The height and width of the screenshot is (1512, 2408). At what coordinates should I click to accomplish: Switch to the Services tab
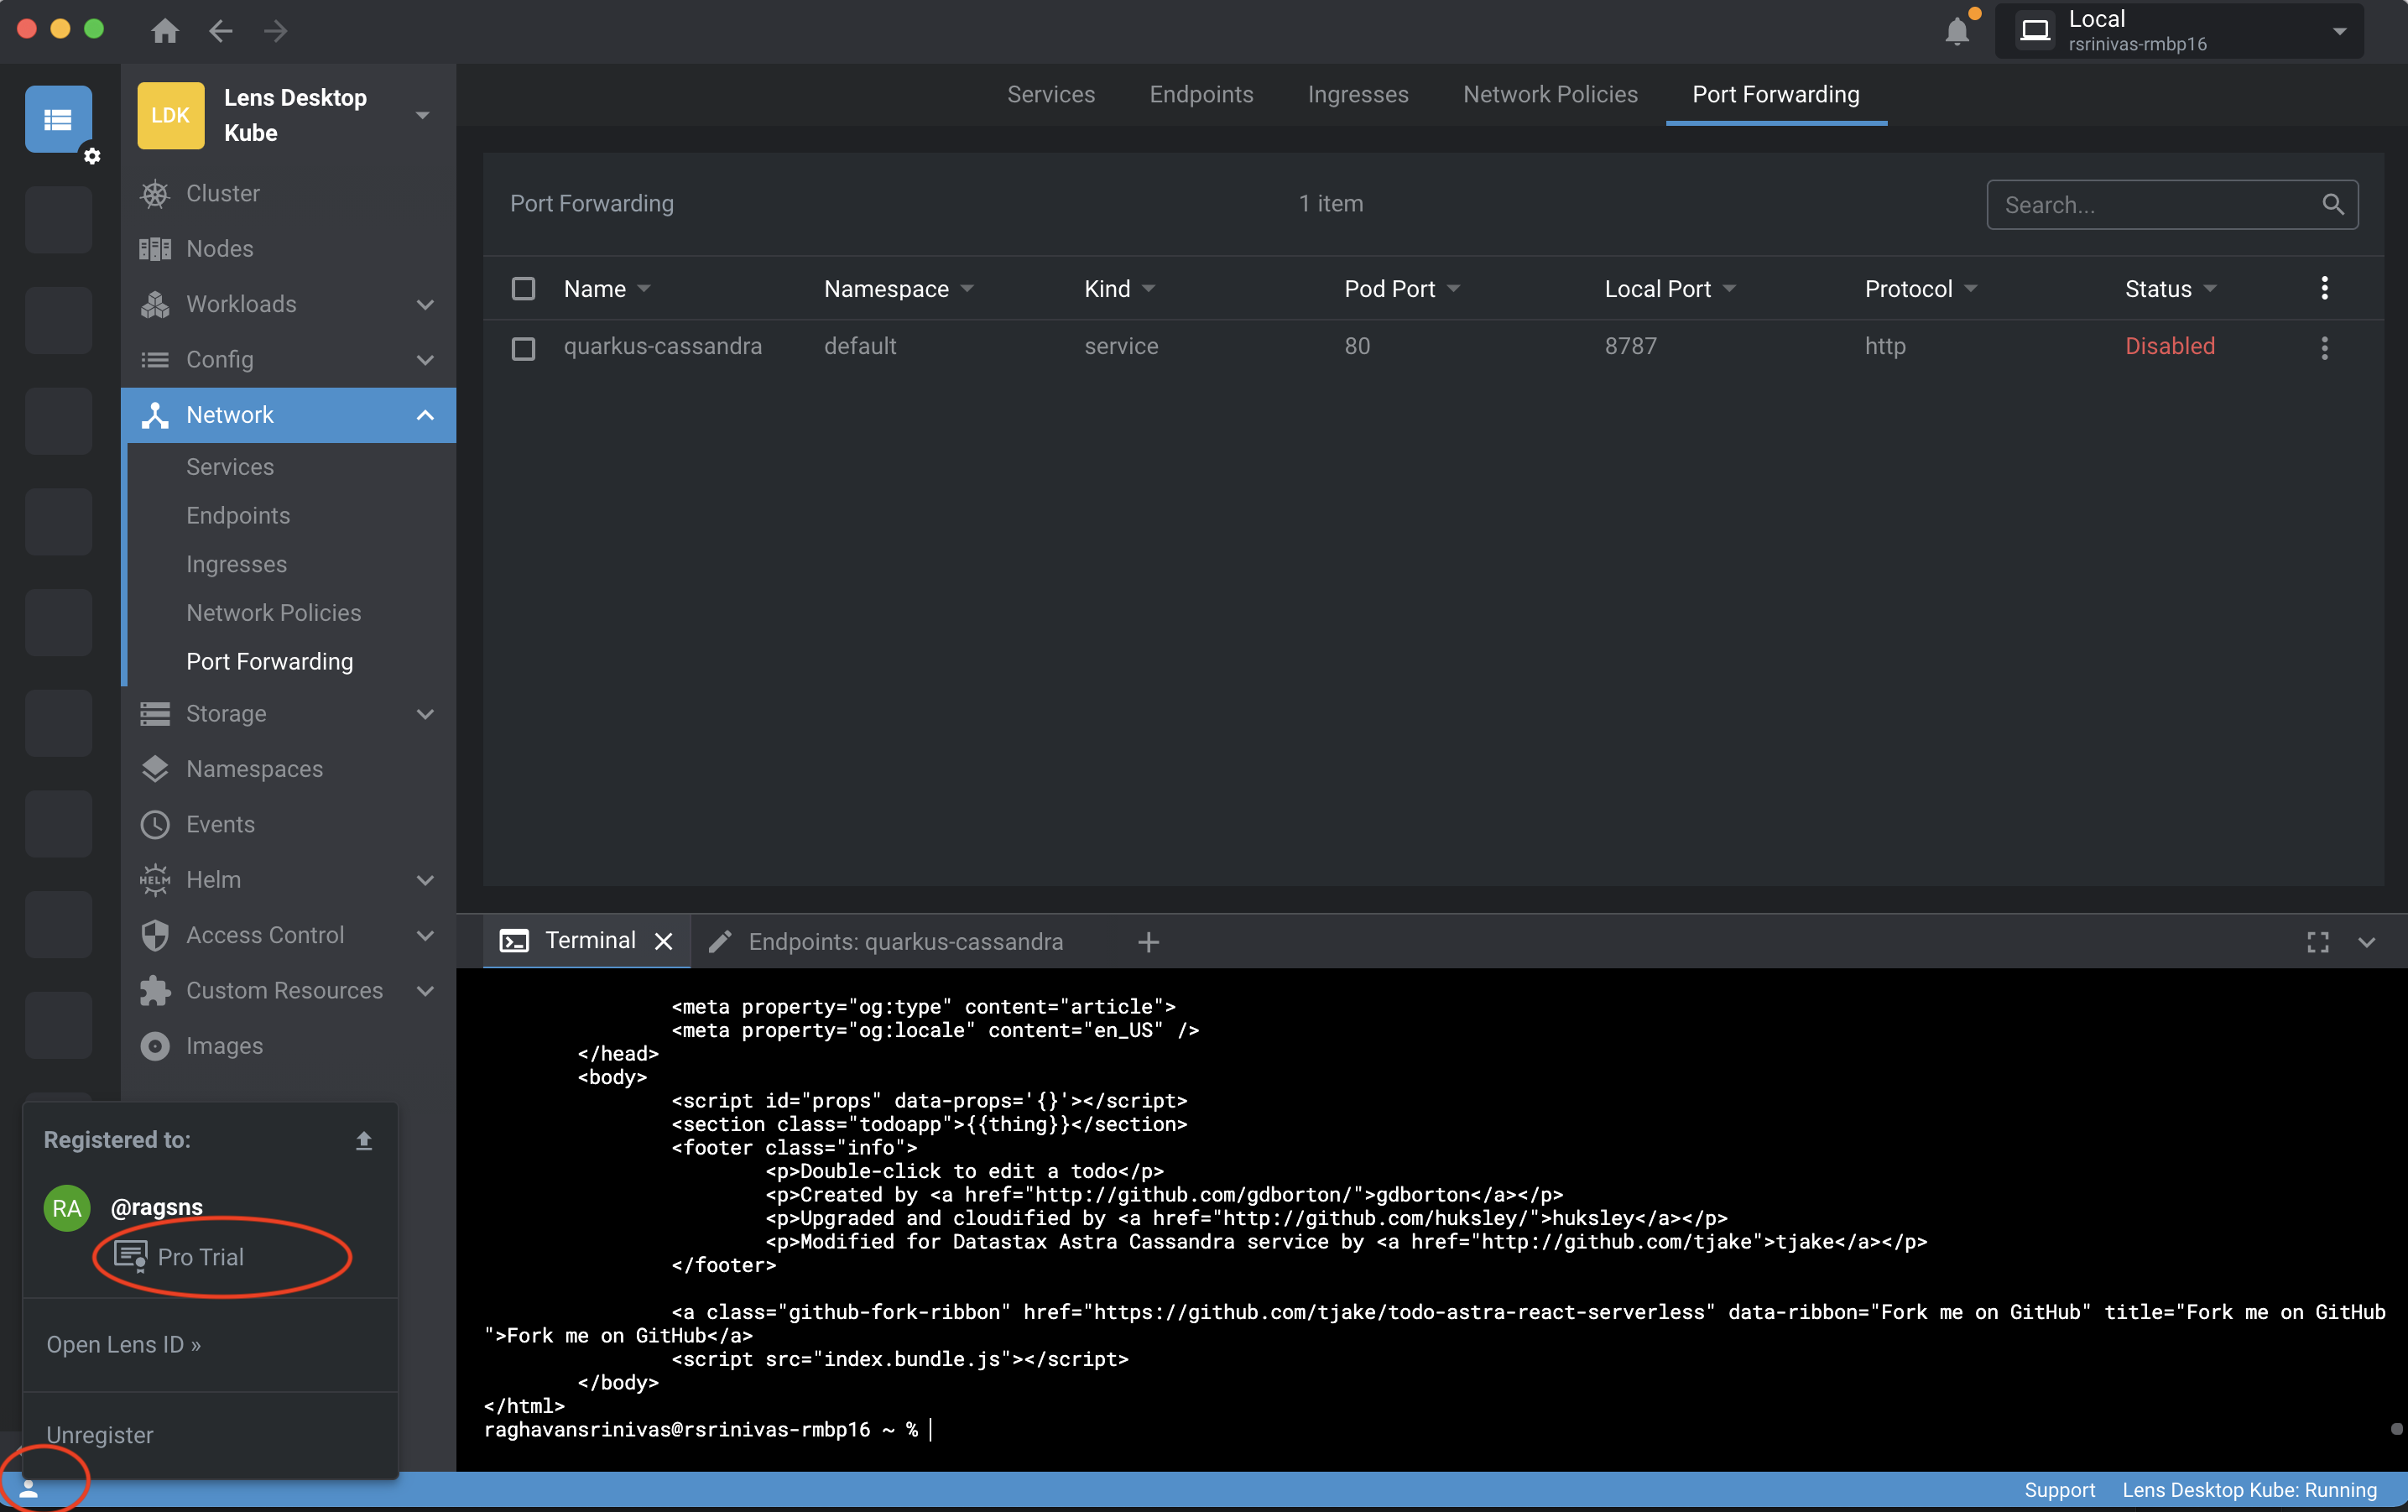pyautogui.click(x=1050, y=94)
